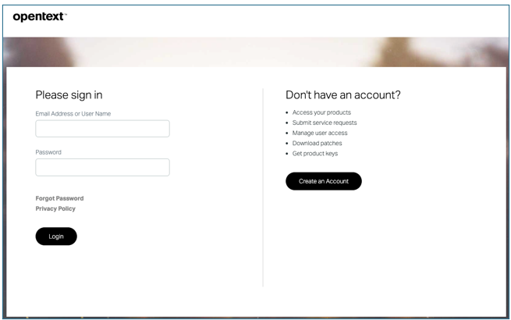This screenshot has height=320, width=511.
Task: Select the "Manage user access" bullet item
Action: [x=320, y=133]
